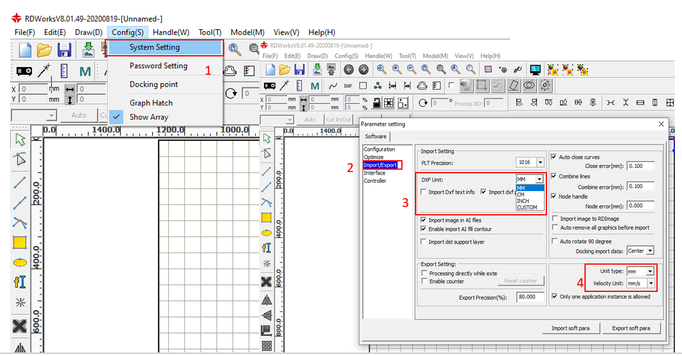Click the magic wand icon in Parameter setting window
Viewport: 682px width, 356px height.
[x=285, y=85]
